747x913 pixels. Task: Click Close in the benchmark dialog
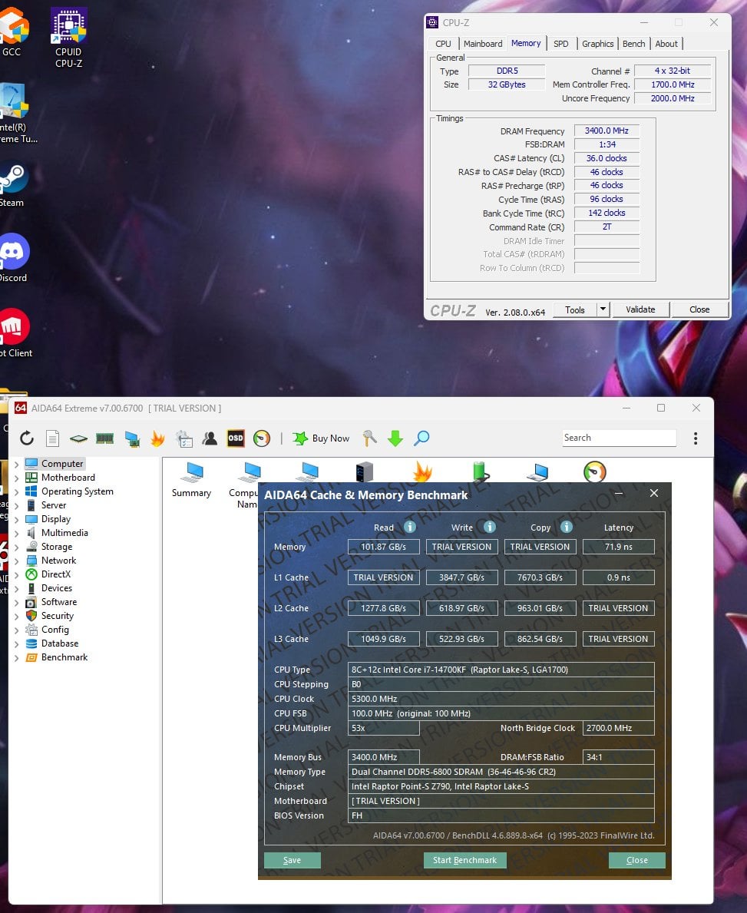pyautogui.click(x=637, y=860)
